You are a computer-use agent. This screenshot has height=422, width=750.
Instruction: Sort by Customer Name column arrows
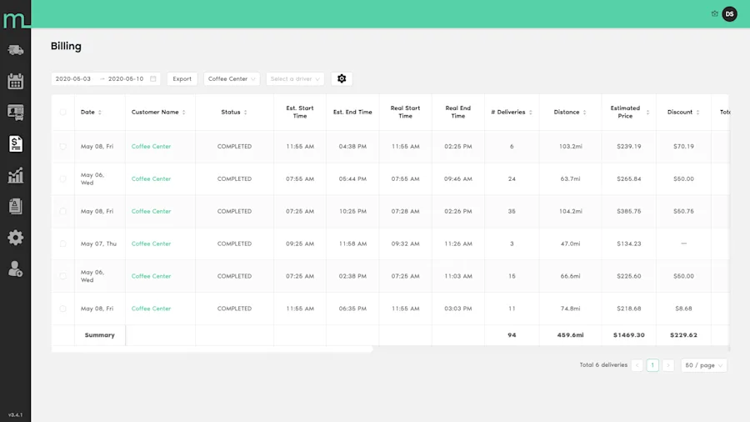183,112
